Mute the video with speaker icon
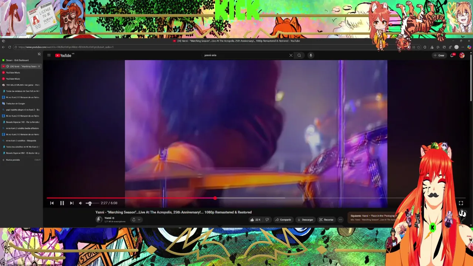 [81, 203]
